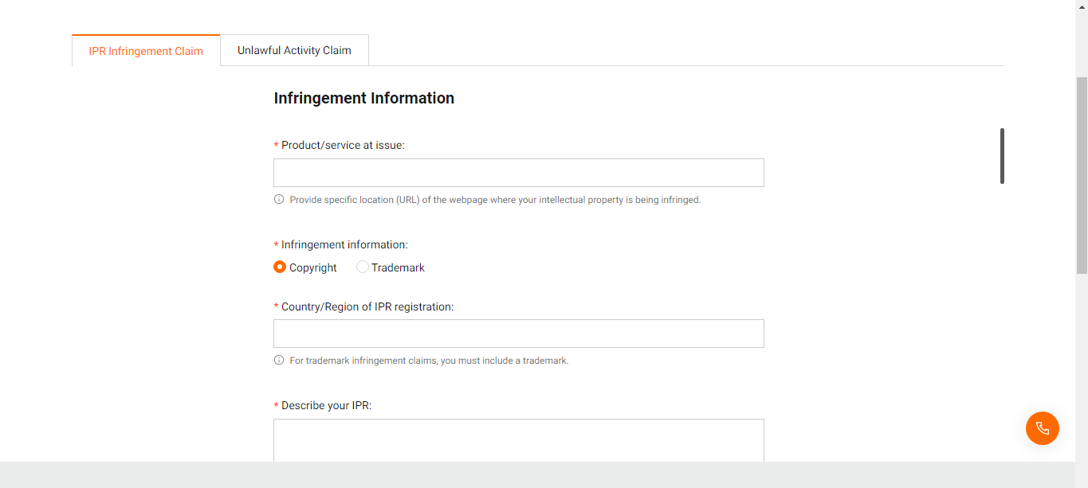Image resolution: width=1088 pixels, height=488 pixels.
Task: Click info icon beside trademark claims hint
Action: tap(279, 361)
